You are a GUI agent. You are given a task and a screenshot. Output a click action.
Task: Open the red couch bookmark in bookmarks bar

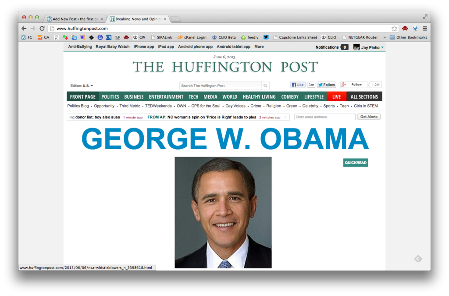pos(126,37)
